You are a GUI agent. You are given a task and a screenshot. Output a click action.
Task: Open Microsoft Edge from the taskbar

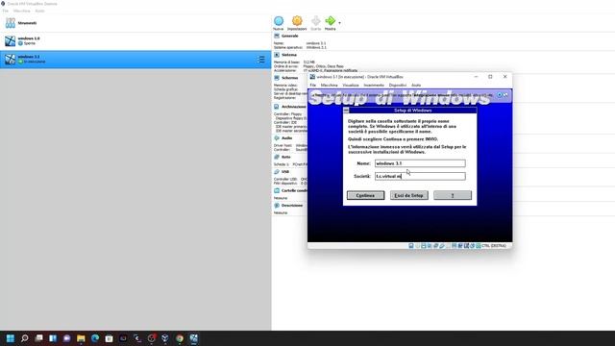click(95, 338)
